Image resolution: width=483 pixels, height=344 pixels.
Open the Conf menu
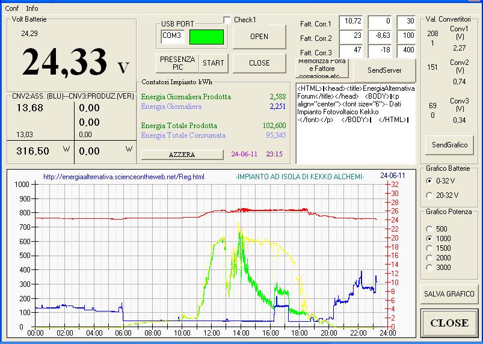click(x=11, y=8)
